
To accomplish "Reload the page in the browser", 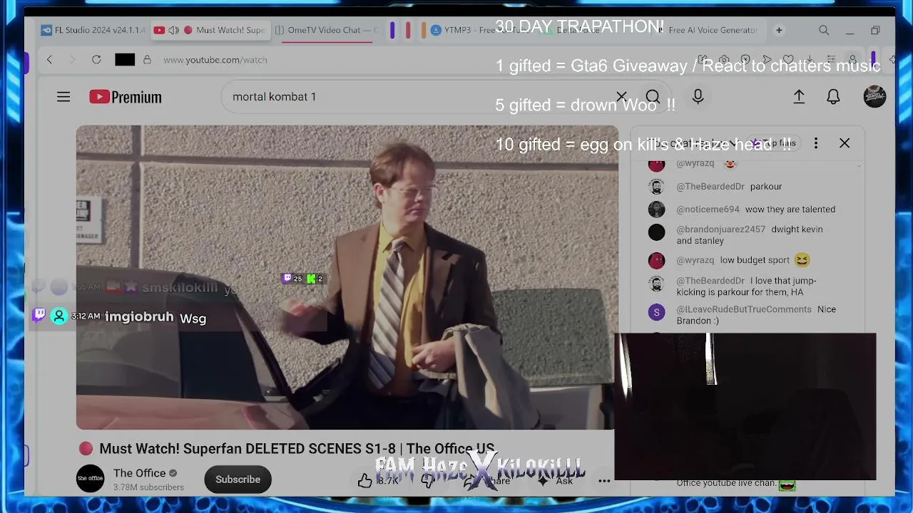I will tap(96, 60).
